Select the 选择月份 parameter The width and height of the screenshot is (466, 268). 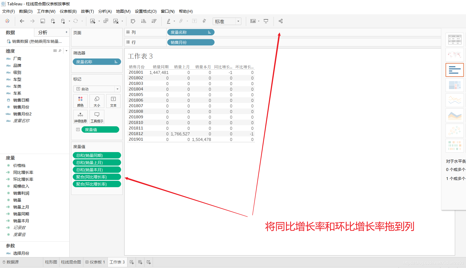click(21, 253)
